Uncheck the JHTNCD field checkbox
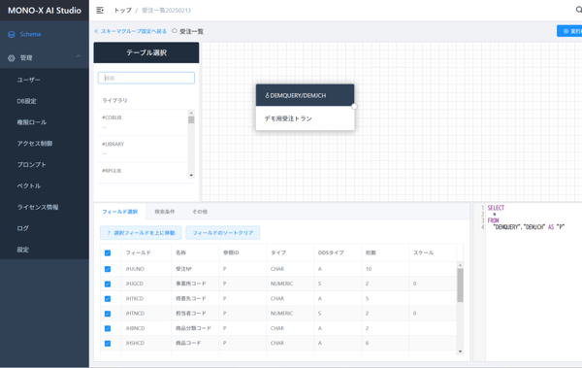This screenshot has width=582, height=368. coord(108,314)
